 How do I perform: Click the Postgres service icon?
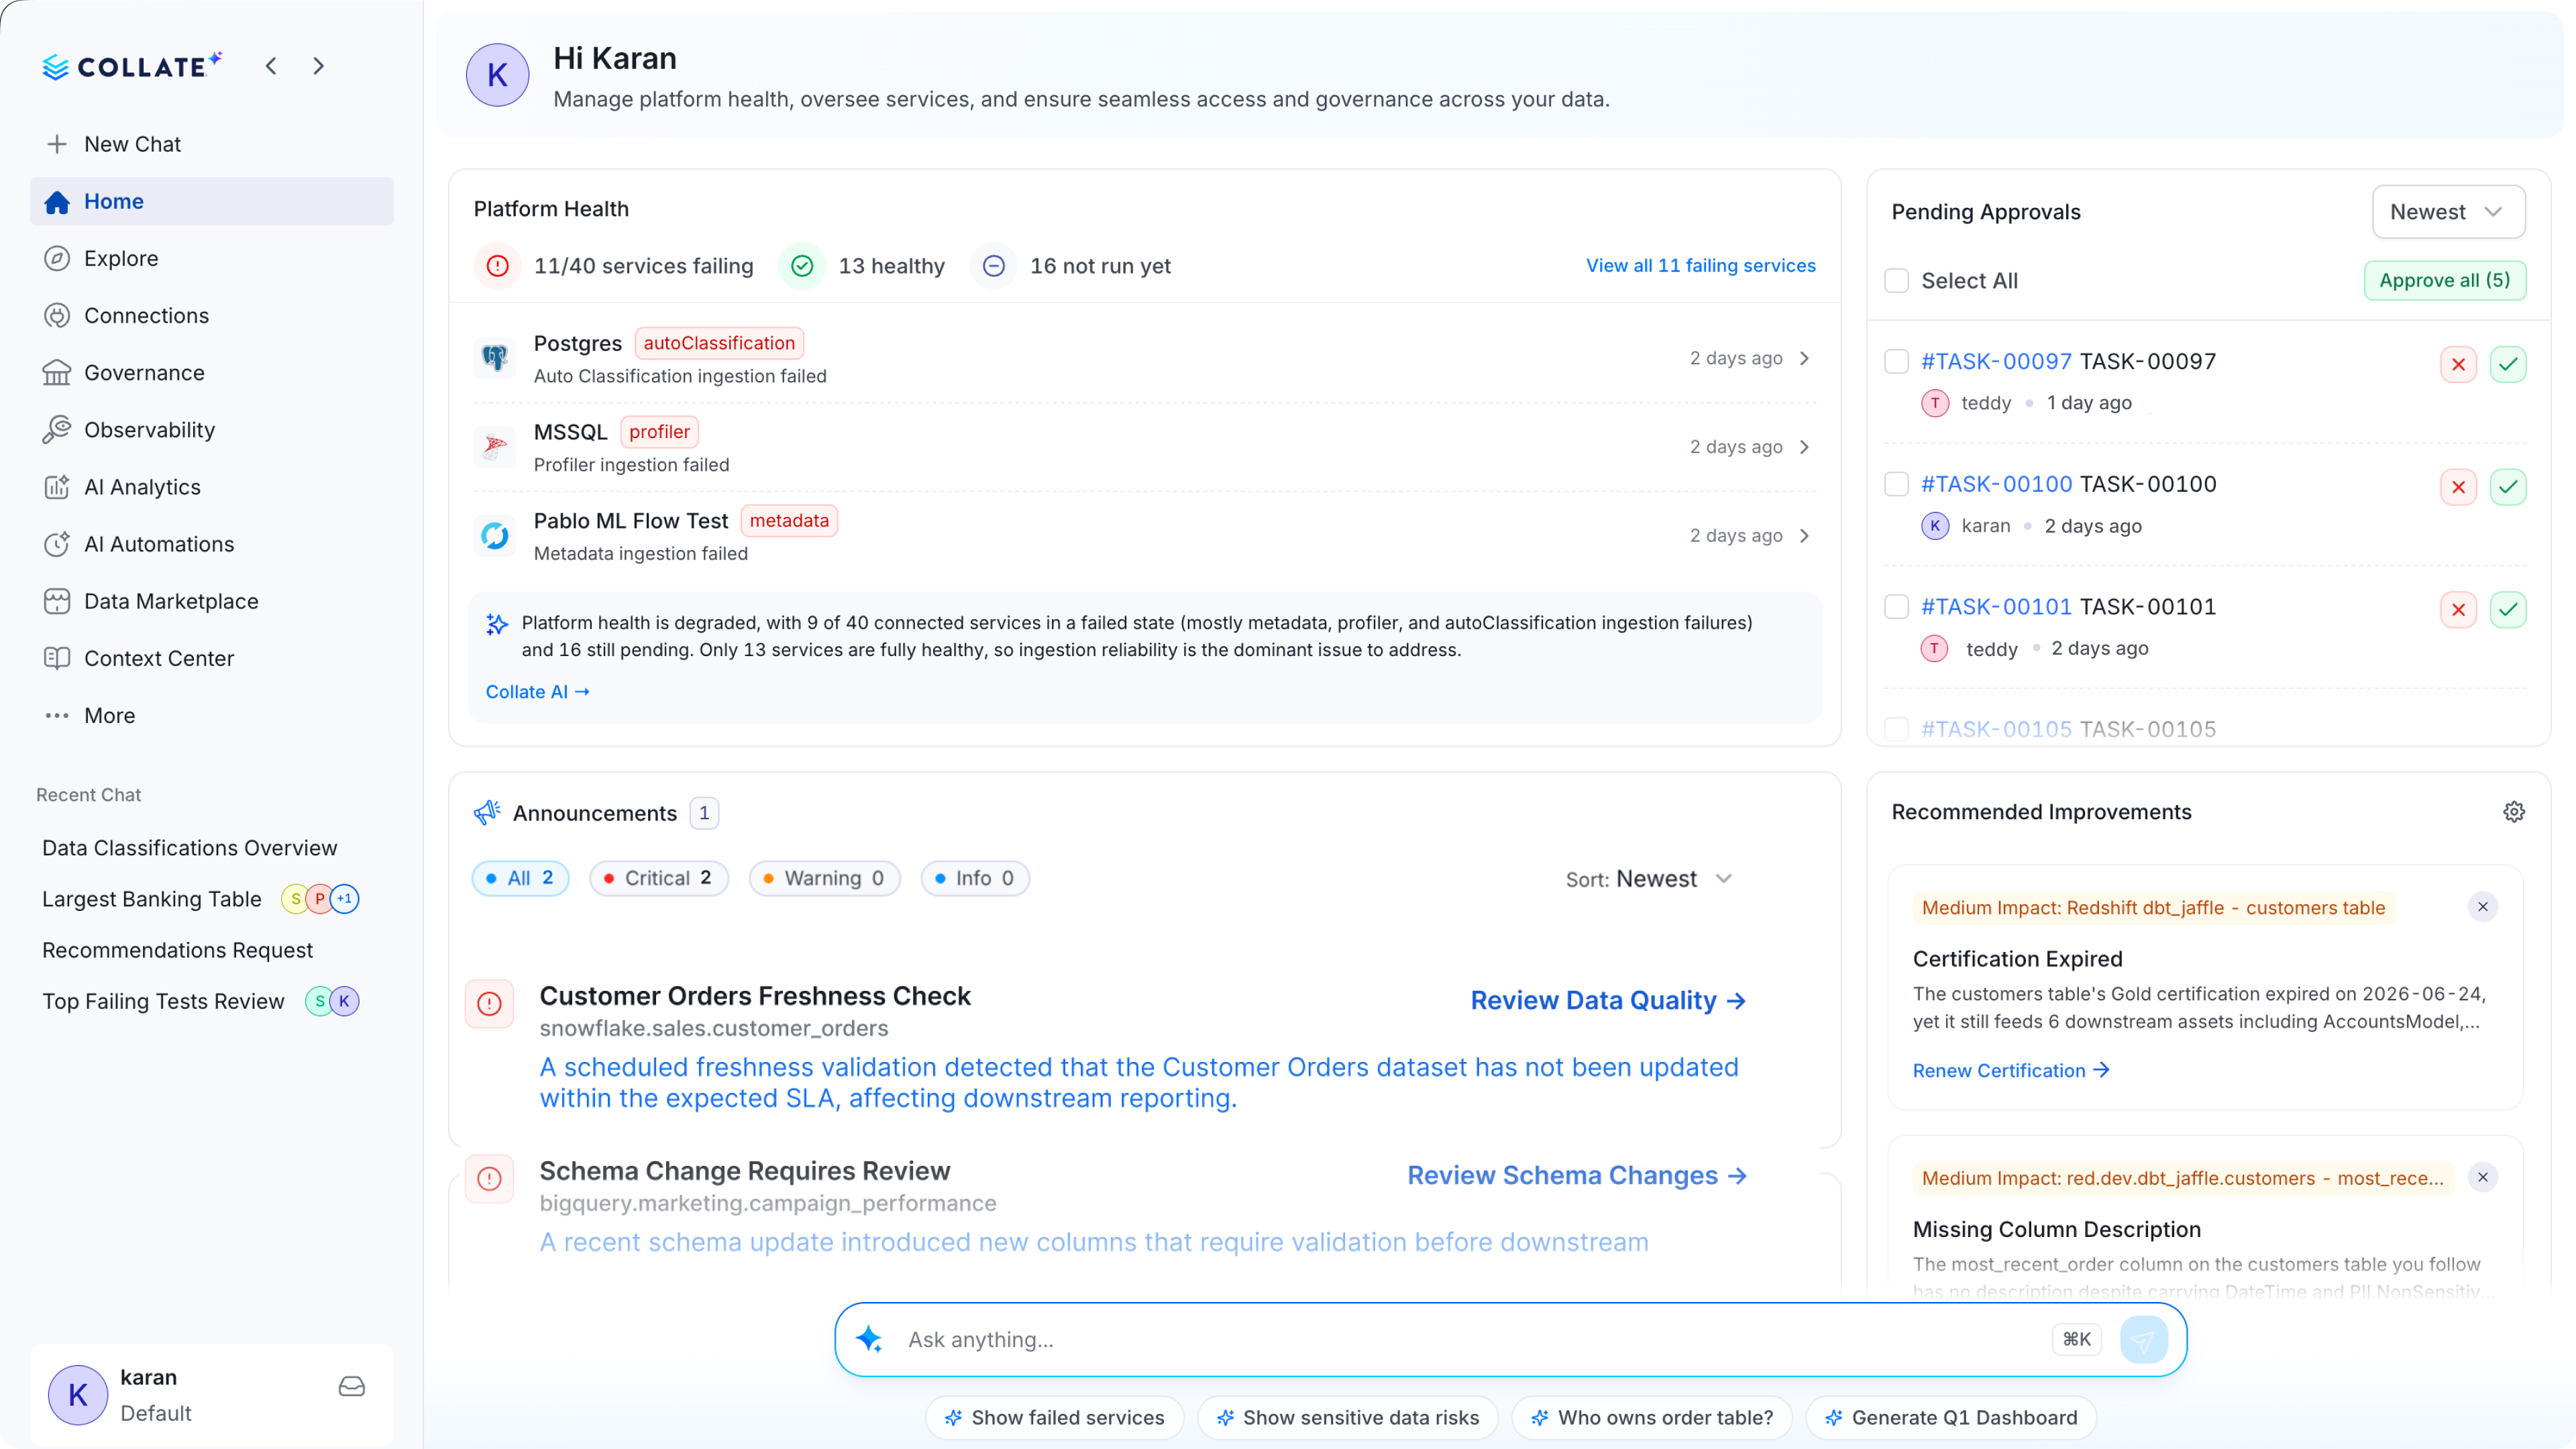coord(495,358)
